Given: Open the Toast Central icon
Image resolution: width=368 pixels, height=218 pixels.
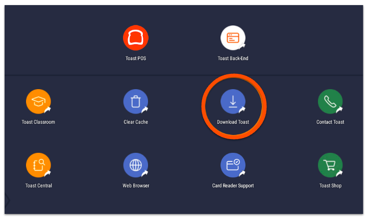Looking at the screenshot, I should 38,166.
